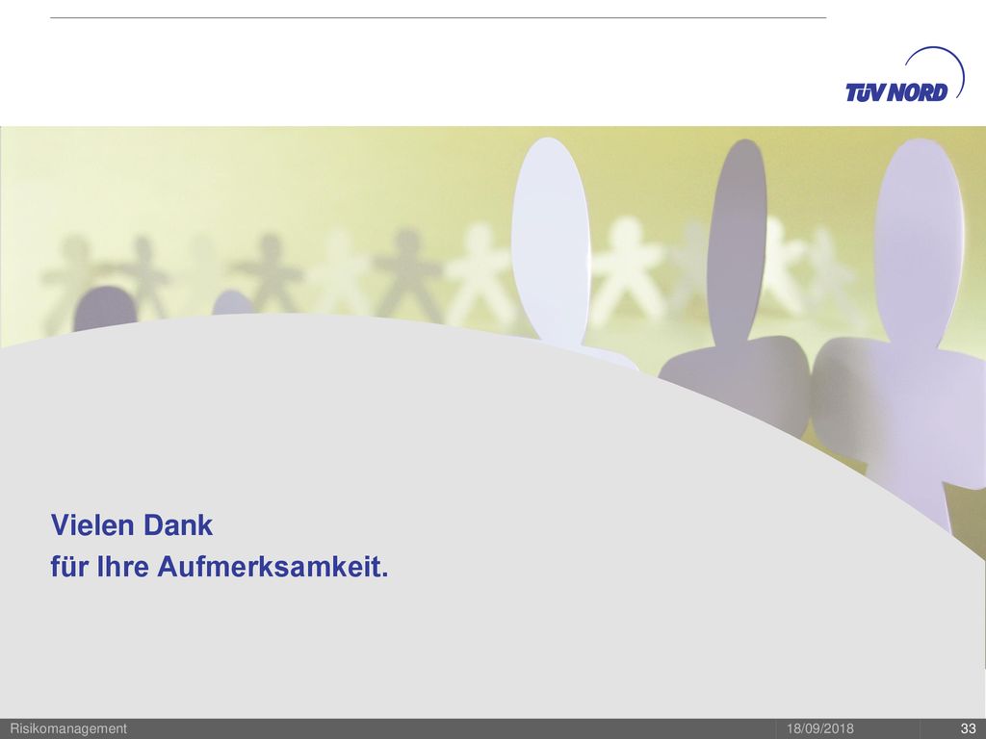Click the TÜV NORD logo
This screenshot has height=739, width=986.
click(905, 75)
